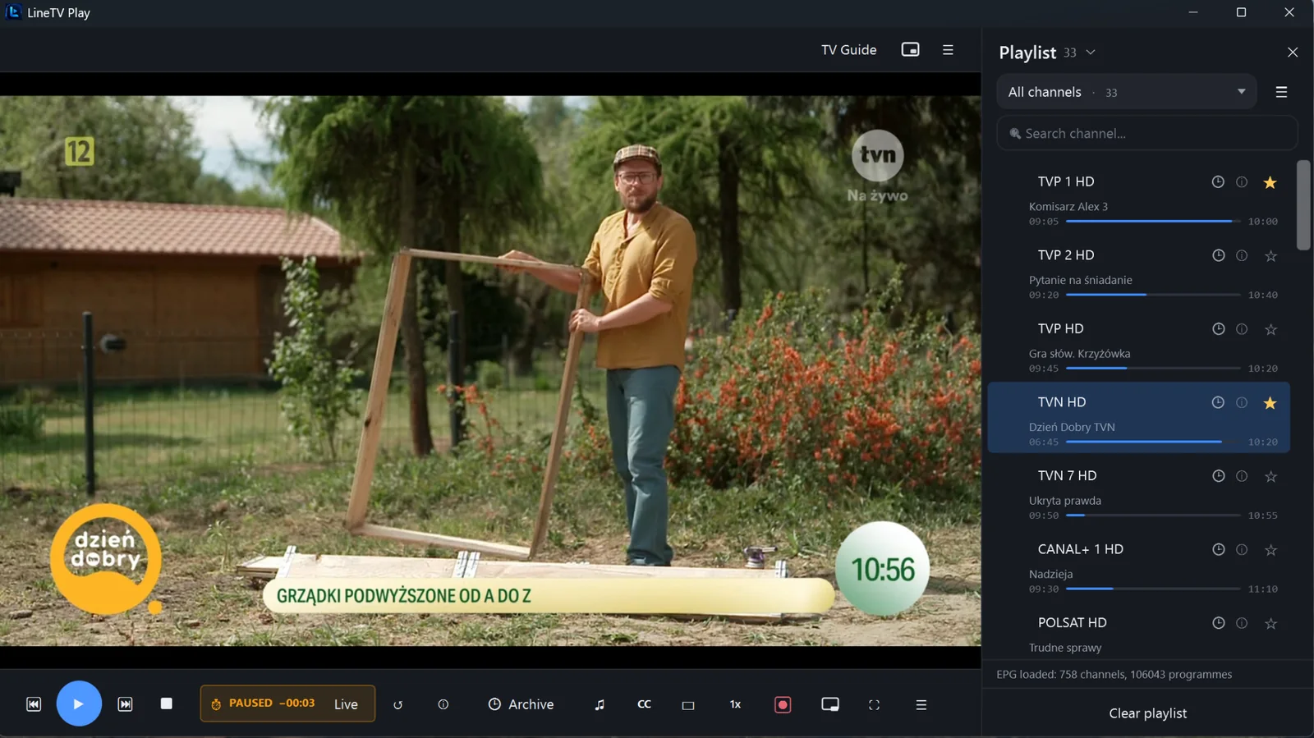Open the Archive button

521,704
